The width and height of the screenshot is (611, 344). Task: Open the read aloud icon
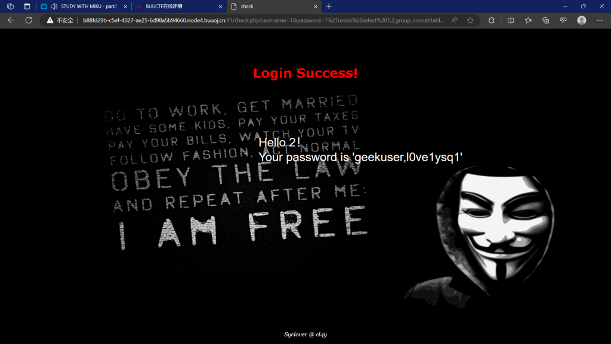(x=454, y=20)
